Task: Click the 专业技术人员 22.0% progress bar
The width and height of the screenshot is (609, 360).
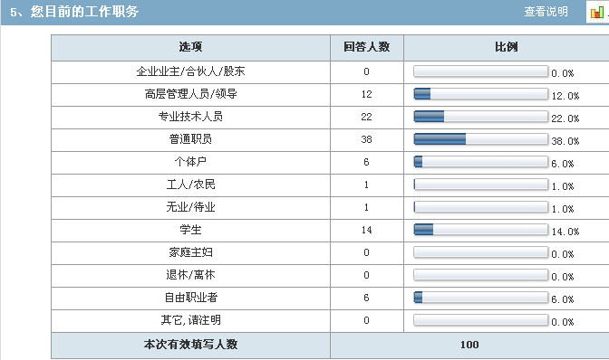Action: pos(481,117)
